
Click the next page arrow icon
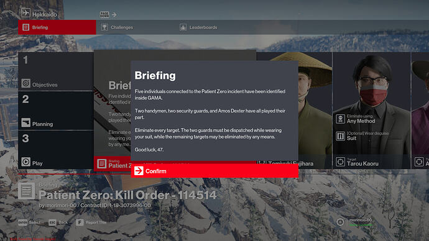(114, 14)
